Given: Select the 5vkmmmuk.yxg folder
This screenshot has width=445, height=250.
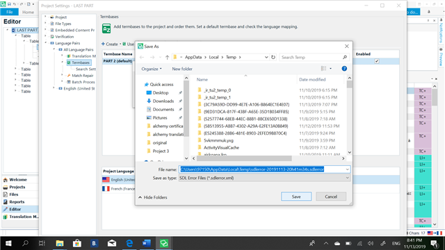Looking at the screenshot, I should pyautogui.click(x=218, y=140).
